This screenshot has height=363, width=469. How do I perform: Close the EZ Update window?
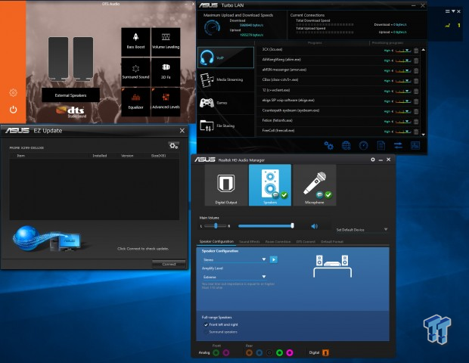[182, 131]
